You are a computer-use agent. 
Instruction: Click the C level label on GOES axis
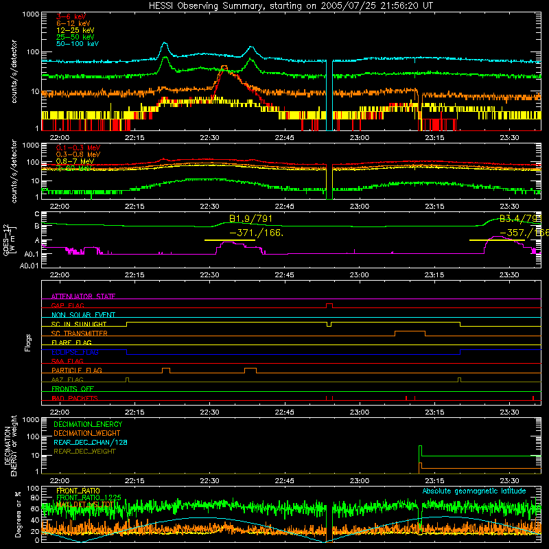click(37, 214)
